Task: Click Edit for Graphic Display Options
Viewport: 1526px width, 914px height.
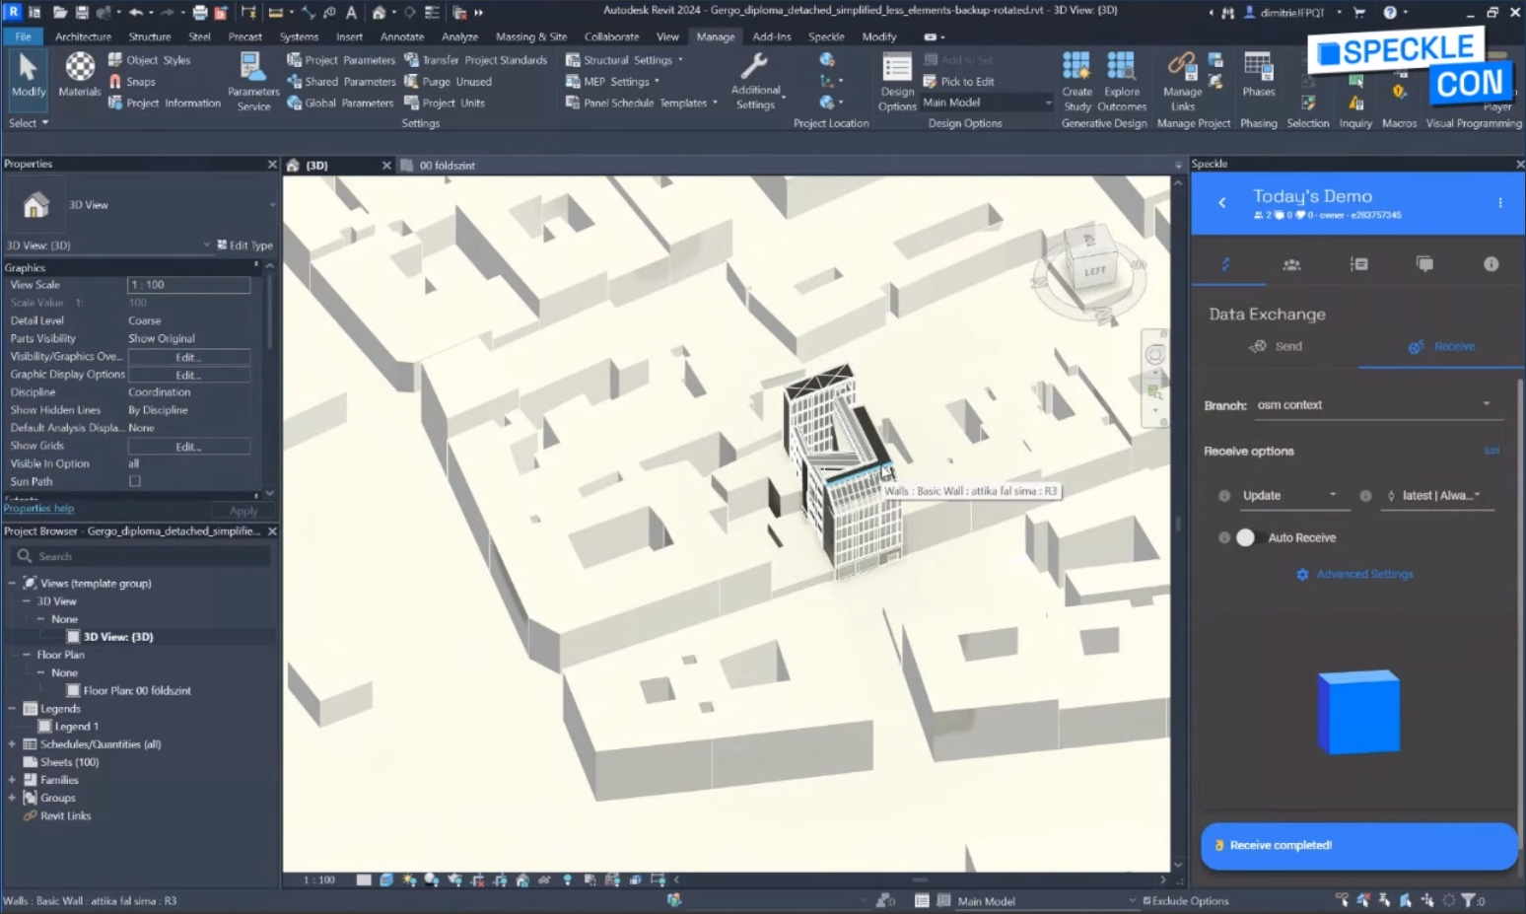Action: point(188,375)
